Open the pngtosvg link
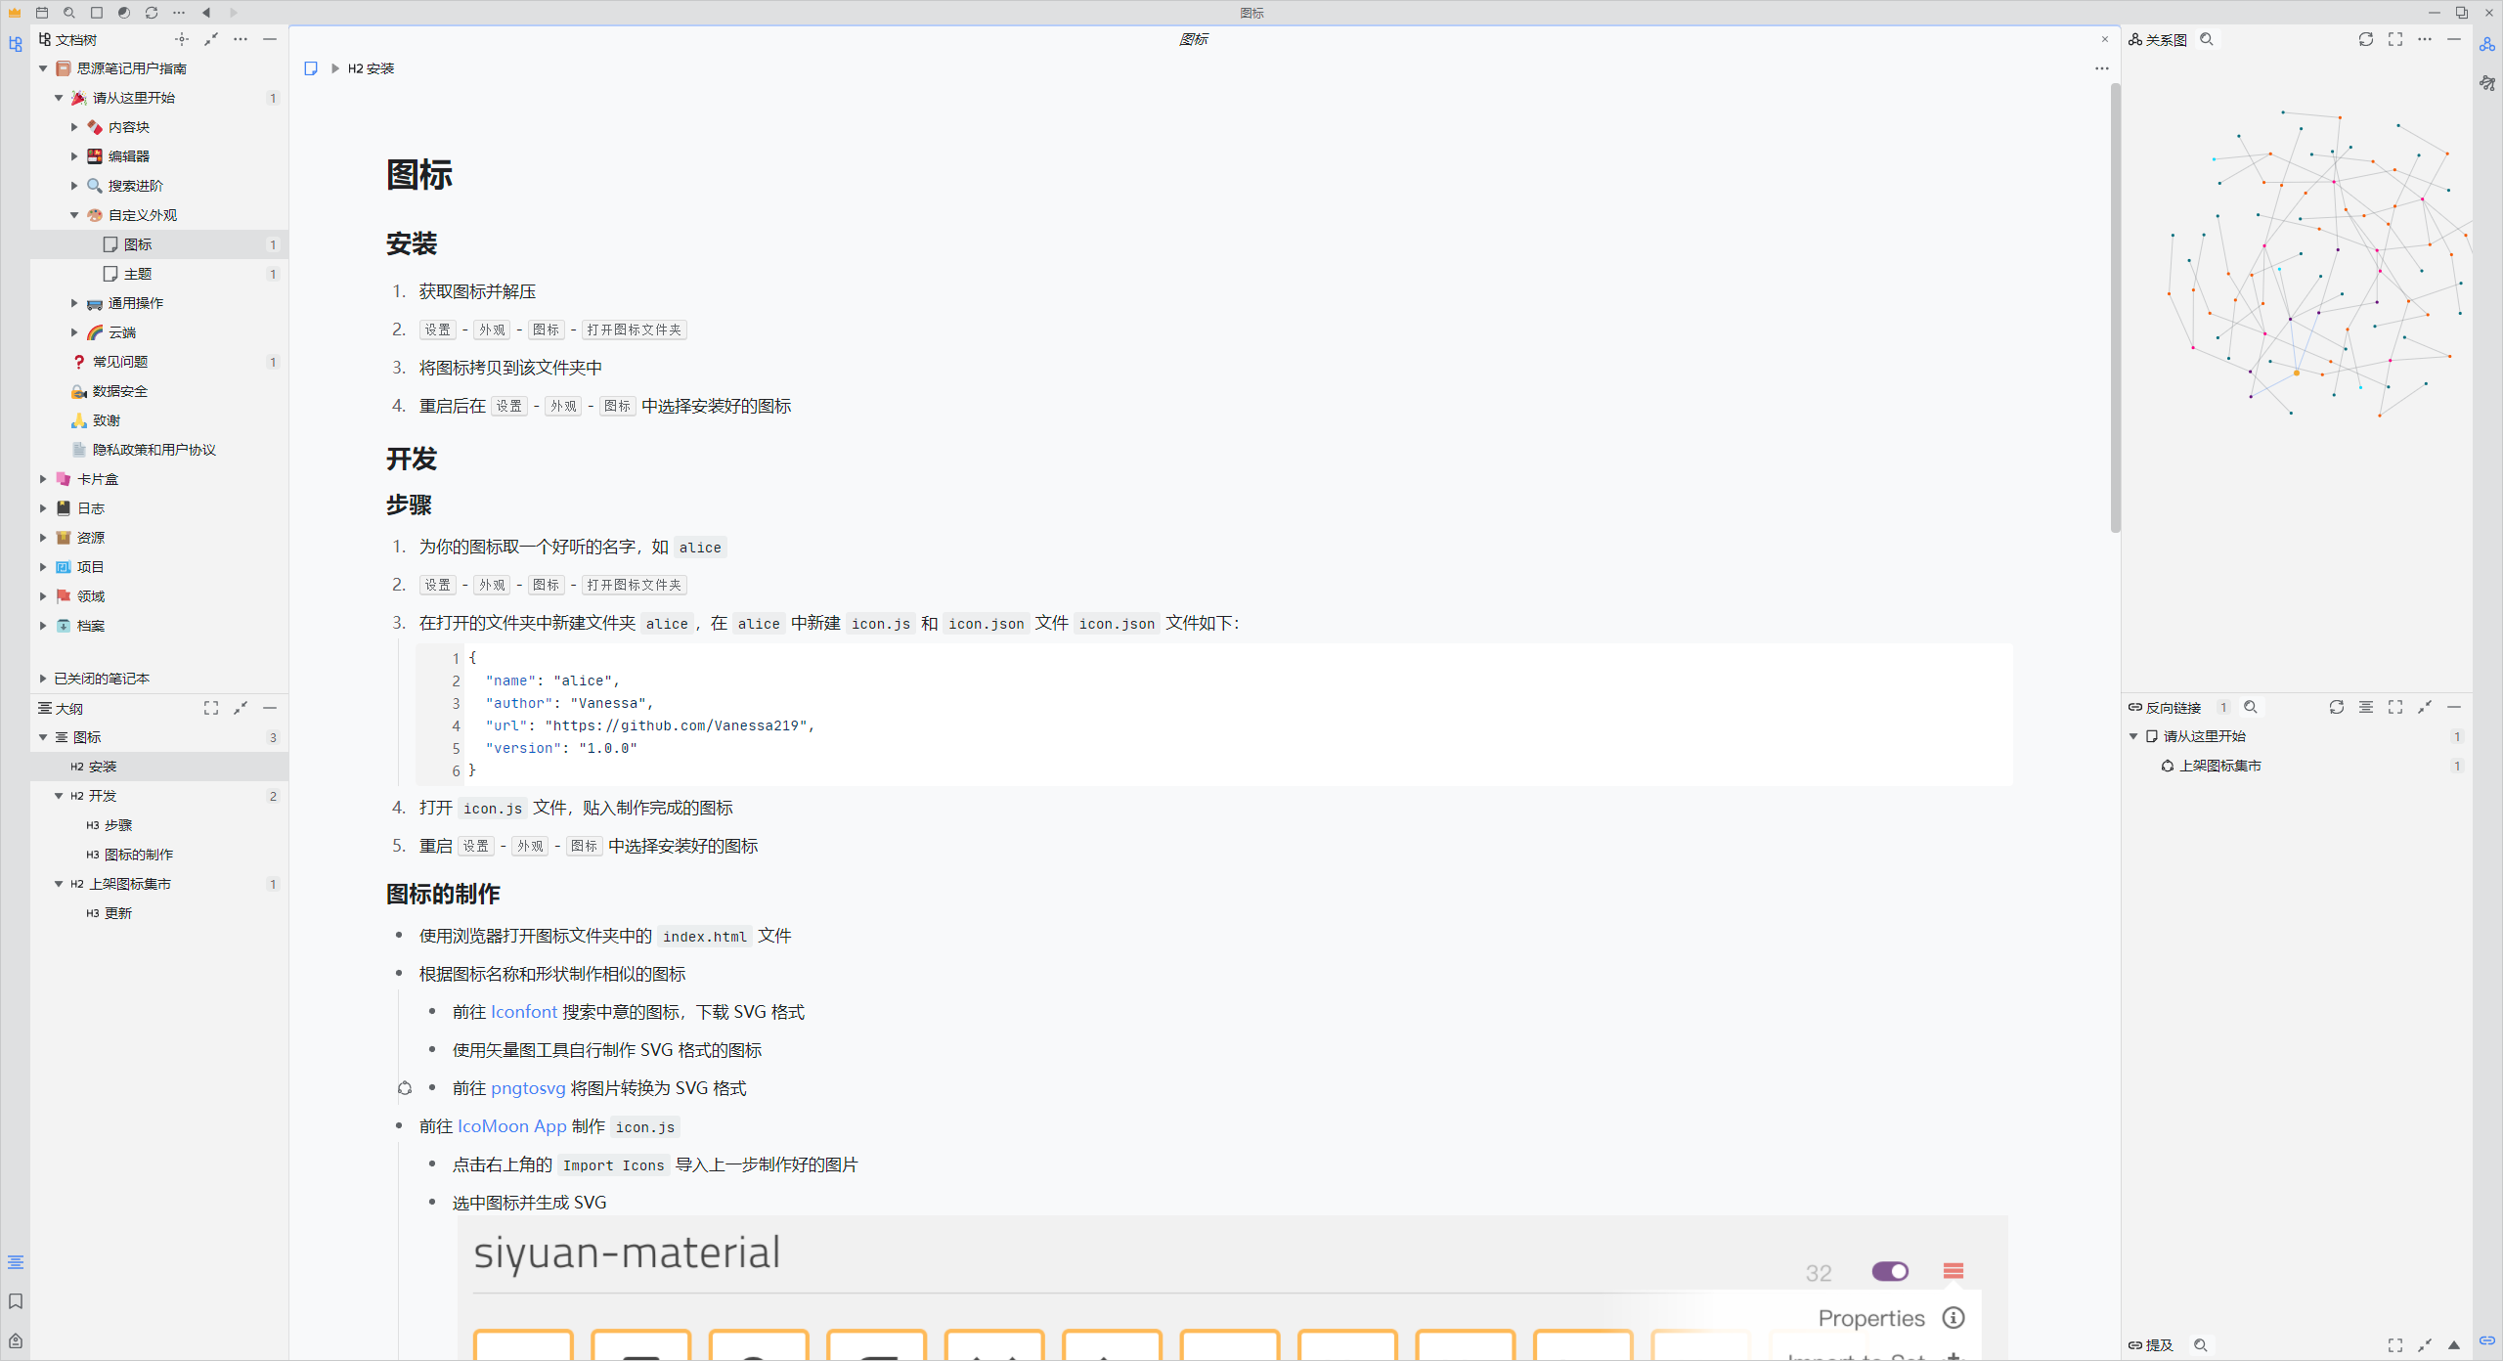This screenshot has height=1361, width=2503. coord(528,1088)
